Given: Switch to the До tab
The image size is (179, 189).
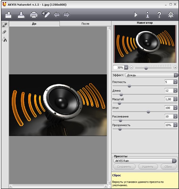Looking at the screenshot, I should (34, 24).
